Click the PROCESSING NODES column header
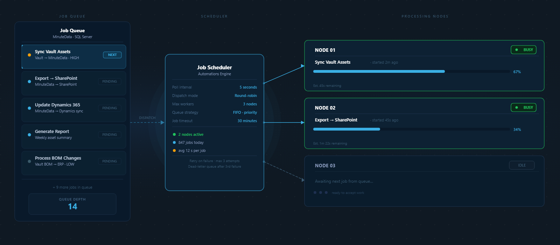The height and width of the screenshot is (245, 560). tap(425, 16)
